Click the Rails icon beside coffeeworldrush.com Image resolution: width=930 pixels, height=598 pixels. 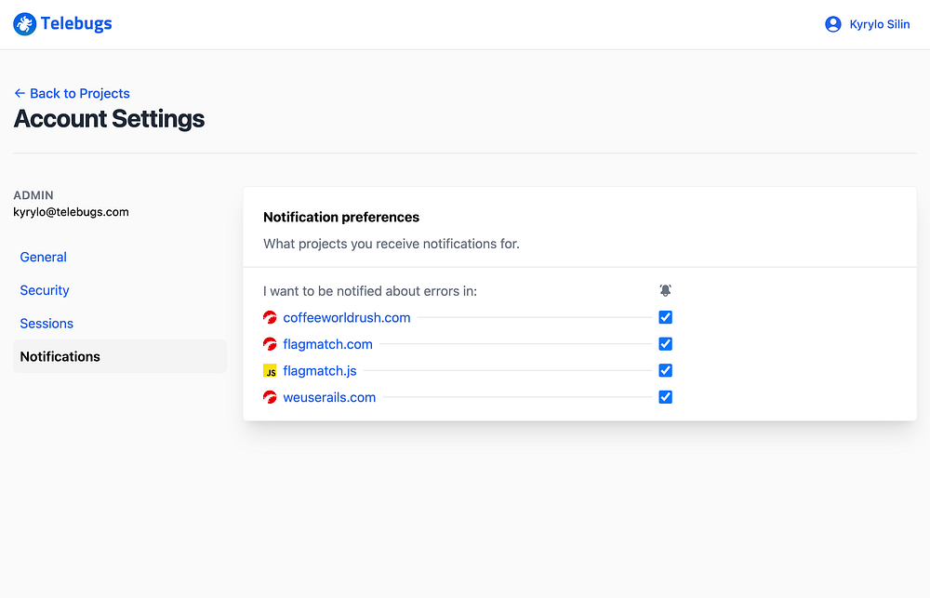pyautogui.click(x=271, y=318)
